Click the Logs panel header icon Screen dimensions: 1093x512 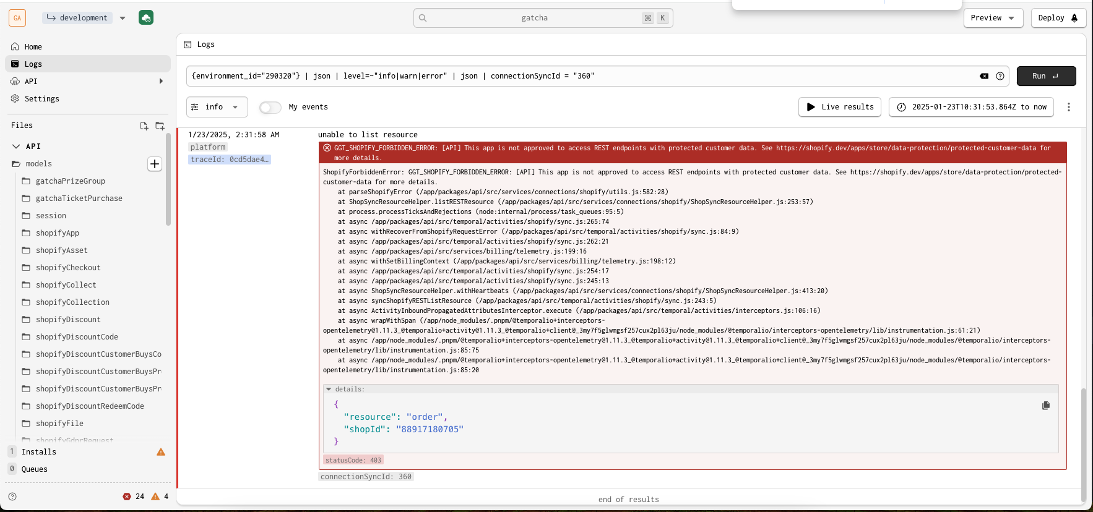[x=188, y=45]
